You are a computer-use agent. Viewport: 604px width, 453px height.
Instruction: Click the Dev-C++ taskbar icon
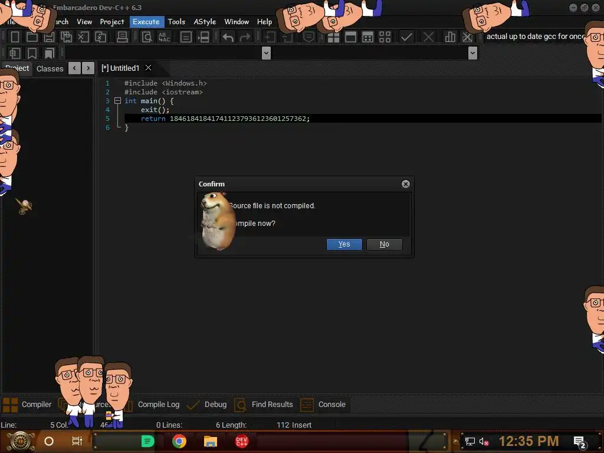click(241, 441)
